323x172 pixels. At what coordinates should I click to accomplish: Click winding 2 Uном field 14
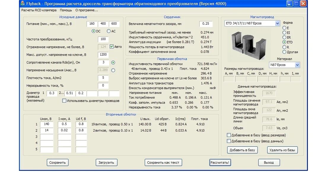(x=47, y=130)
